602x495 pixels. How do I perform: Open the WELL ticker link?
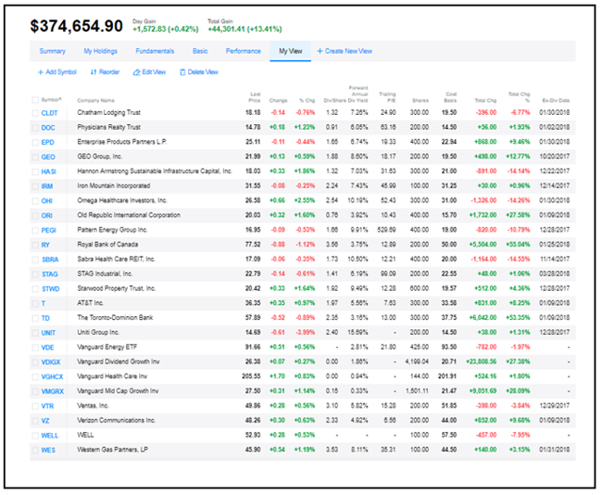[x=50, y=436]
